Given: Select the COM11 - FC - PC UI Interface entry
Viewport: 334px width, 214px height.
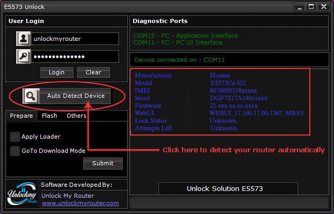Looking at the screenshot, I should [x=178, y=42].
